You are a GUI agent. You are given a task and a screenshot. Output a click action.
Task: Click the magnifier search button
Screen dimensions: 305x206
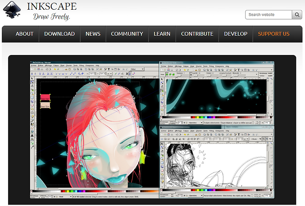[x=297, y=15]
